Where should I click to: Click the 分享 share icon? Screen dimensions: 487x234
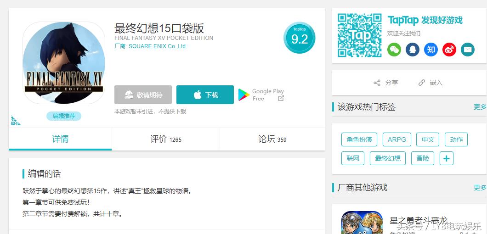377,83
